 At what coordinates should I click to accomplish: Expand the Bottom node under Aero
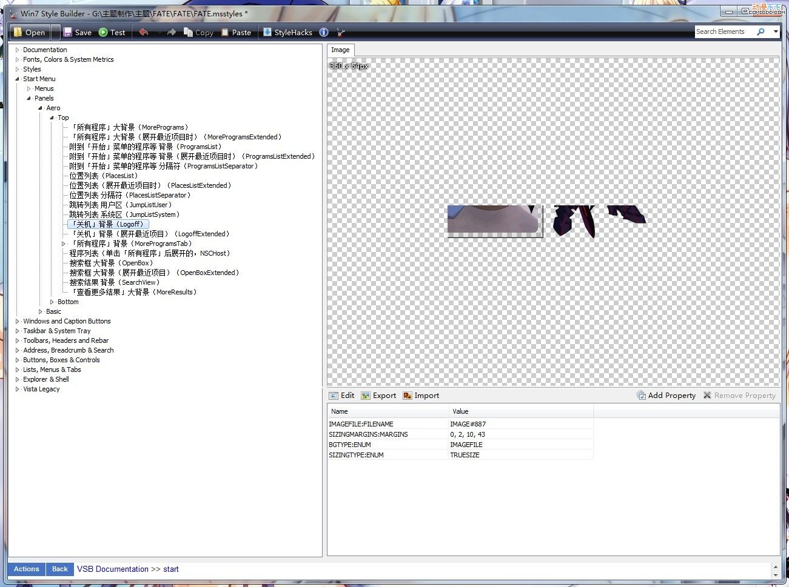[x=52, y=302]
